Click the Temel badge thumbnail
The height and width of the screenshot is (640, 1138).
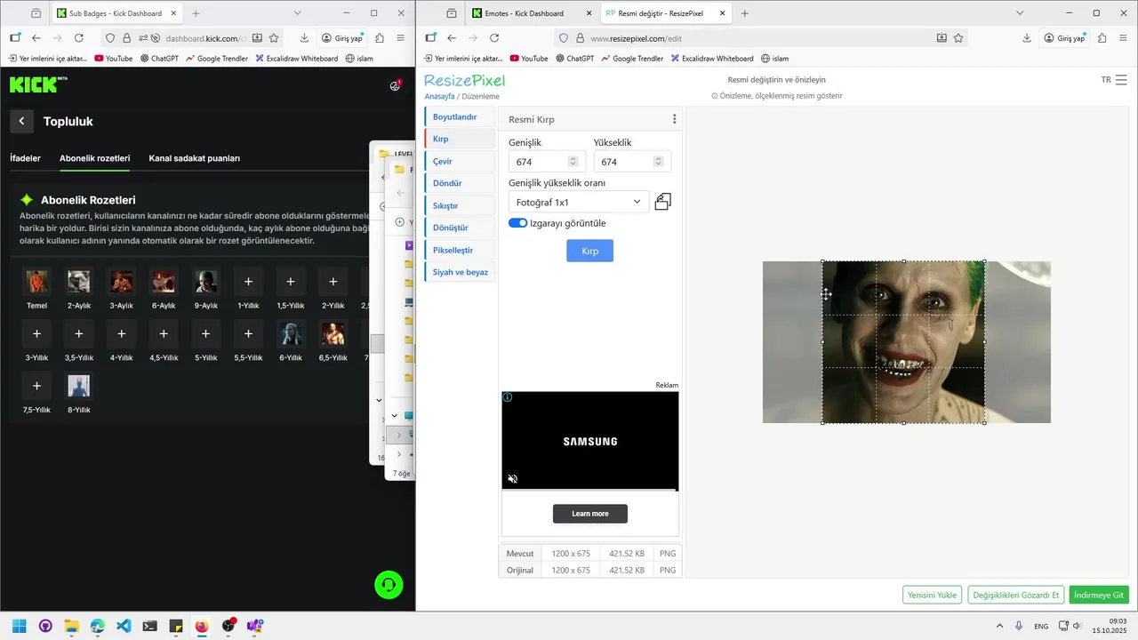(x=36, y=282)
